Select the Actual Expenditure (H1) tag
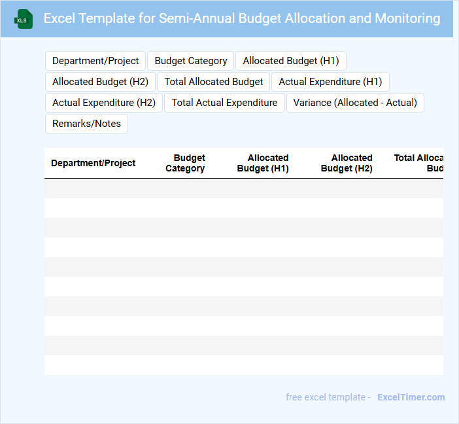This screenshot has height=424, width=459. pos(330,82)
